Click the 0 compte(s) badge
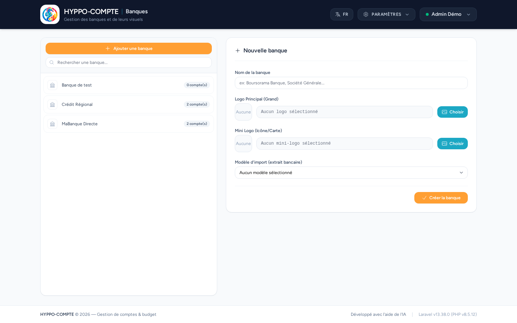The image size is (517, 323). pyautogui.click(x=197, y=85)
